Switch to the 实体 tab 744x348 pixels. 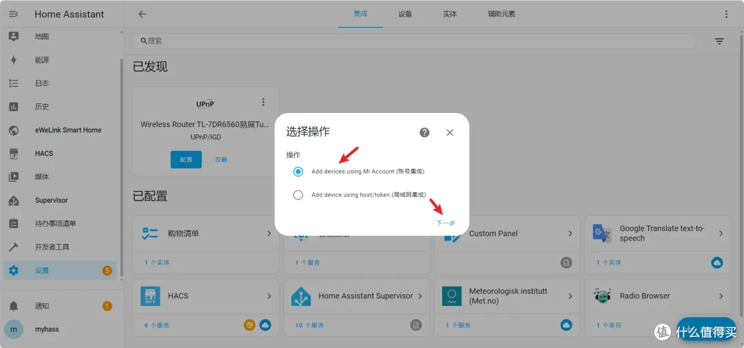coord(450,14)
